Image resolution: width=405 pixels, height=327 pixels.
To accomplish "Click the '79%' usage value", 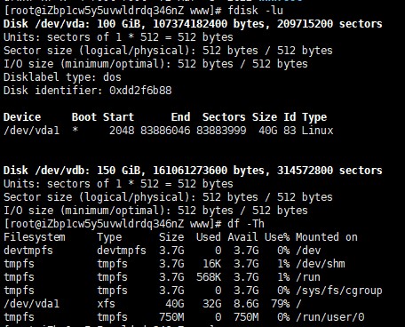I will coord(280,304).
